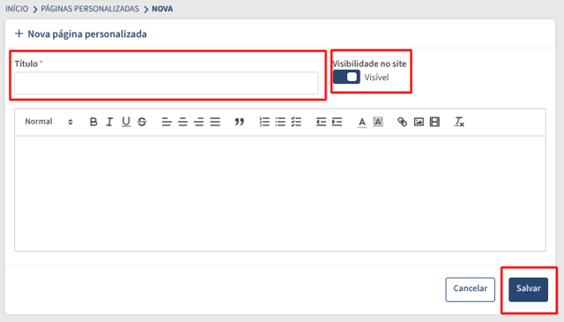
Task: Insert checklist
Action: point(296,122)
